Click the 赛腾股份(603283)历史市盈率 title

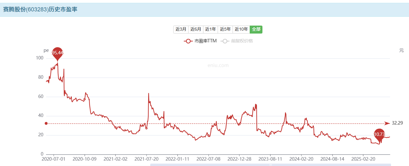pos(40,9)
